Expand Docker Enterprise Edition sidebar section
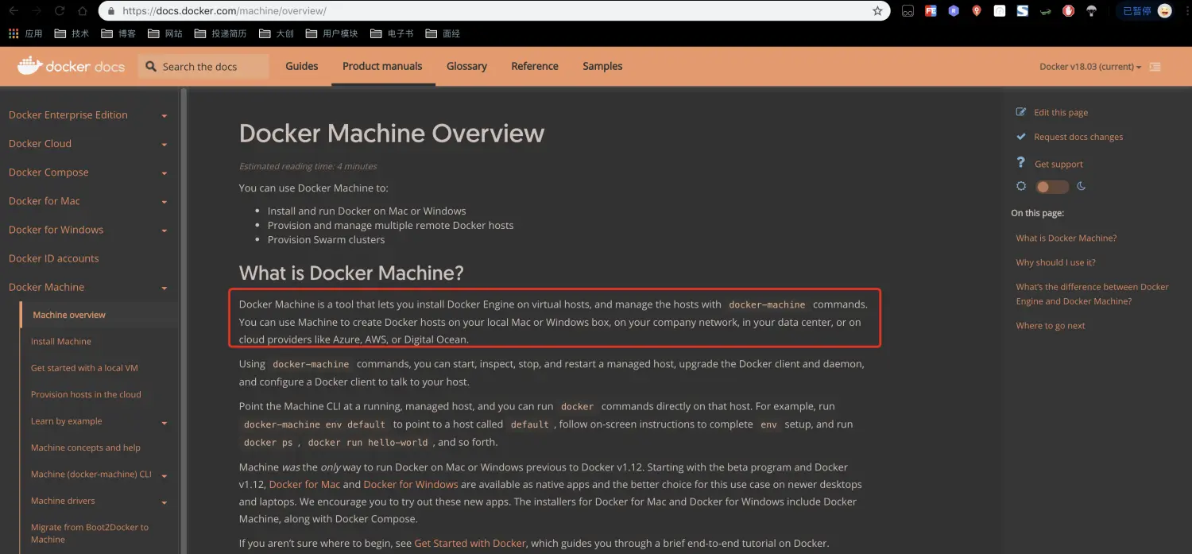Screen dimensions: 1192x554 pyautogui.click(x=164, y=116)
